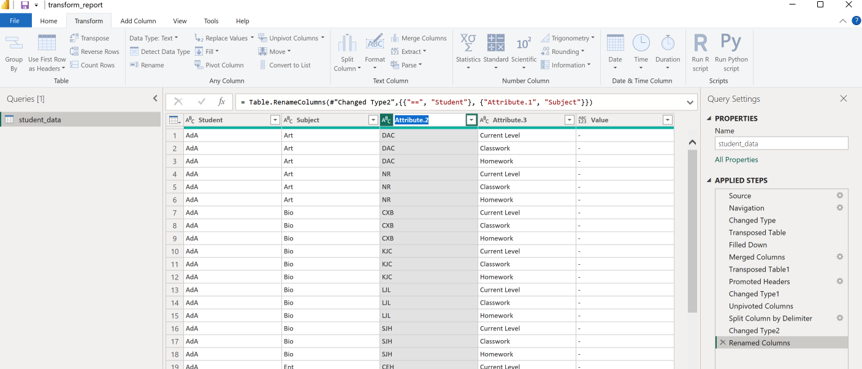Open the File menu

tap(15, 21)
